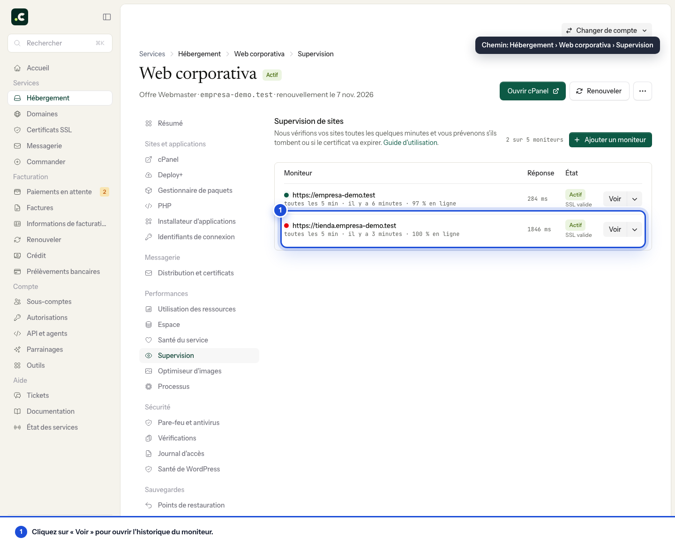Go to Domaines section
The width and height of the screenshot is (675, 546).
coord(60,114)
